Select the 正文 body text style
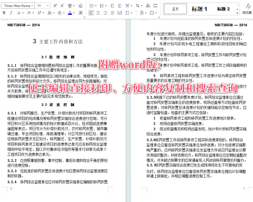Viewport: 253px width, 202px height. coord(175,9)
